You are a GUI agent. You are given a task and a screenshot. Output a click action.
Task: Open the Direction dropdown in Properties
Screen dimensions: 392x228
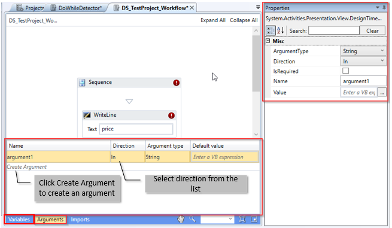click(363, 61)
